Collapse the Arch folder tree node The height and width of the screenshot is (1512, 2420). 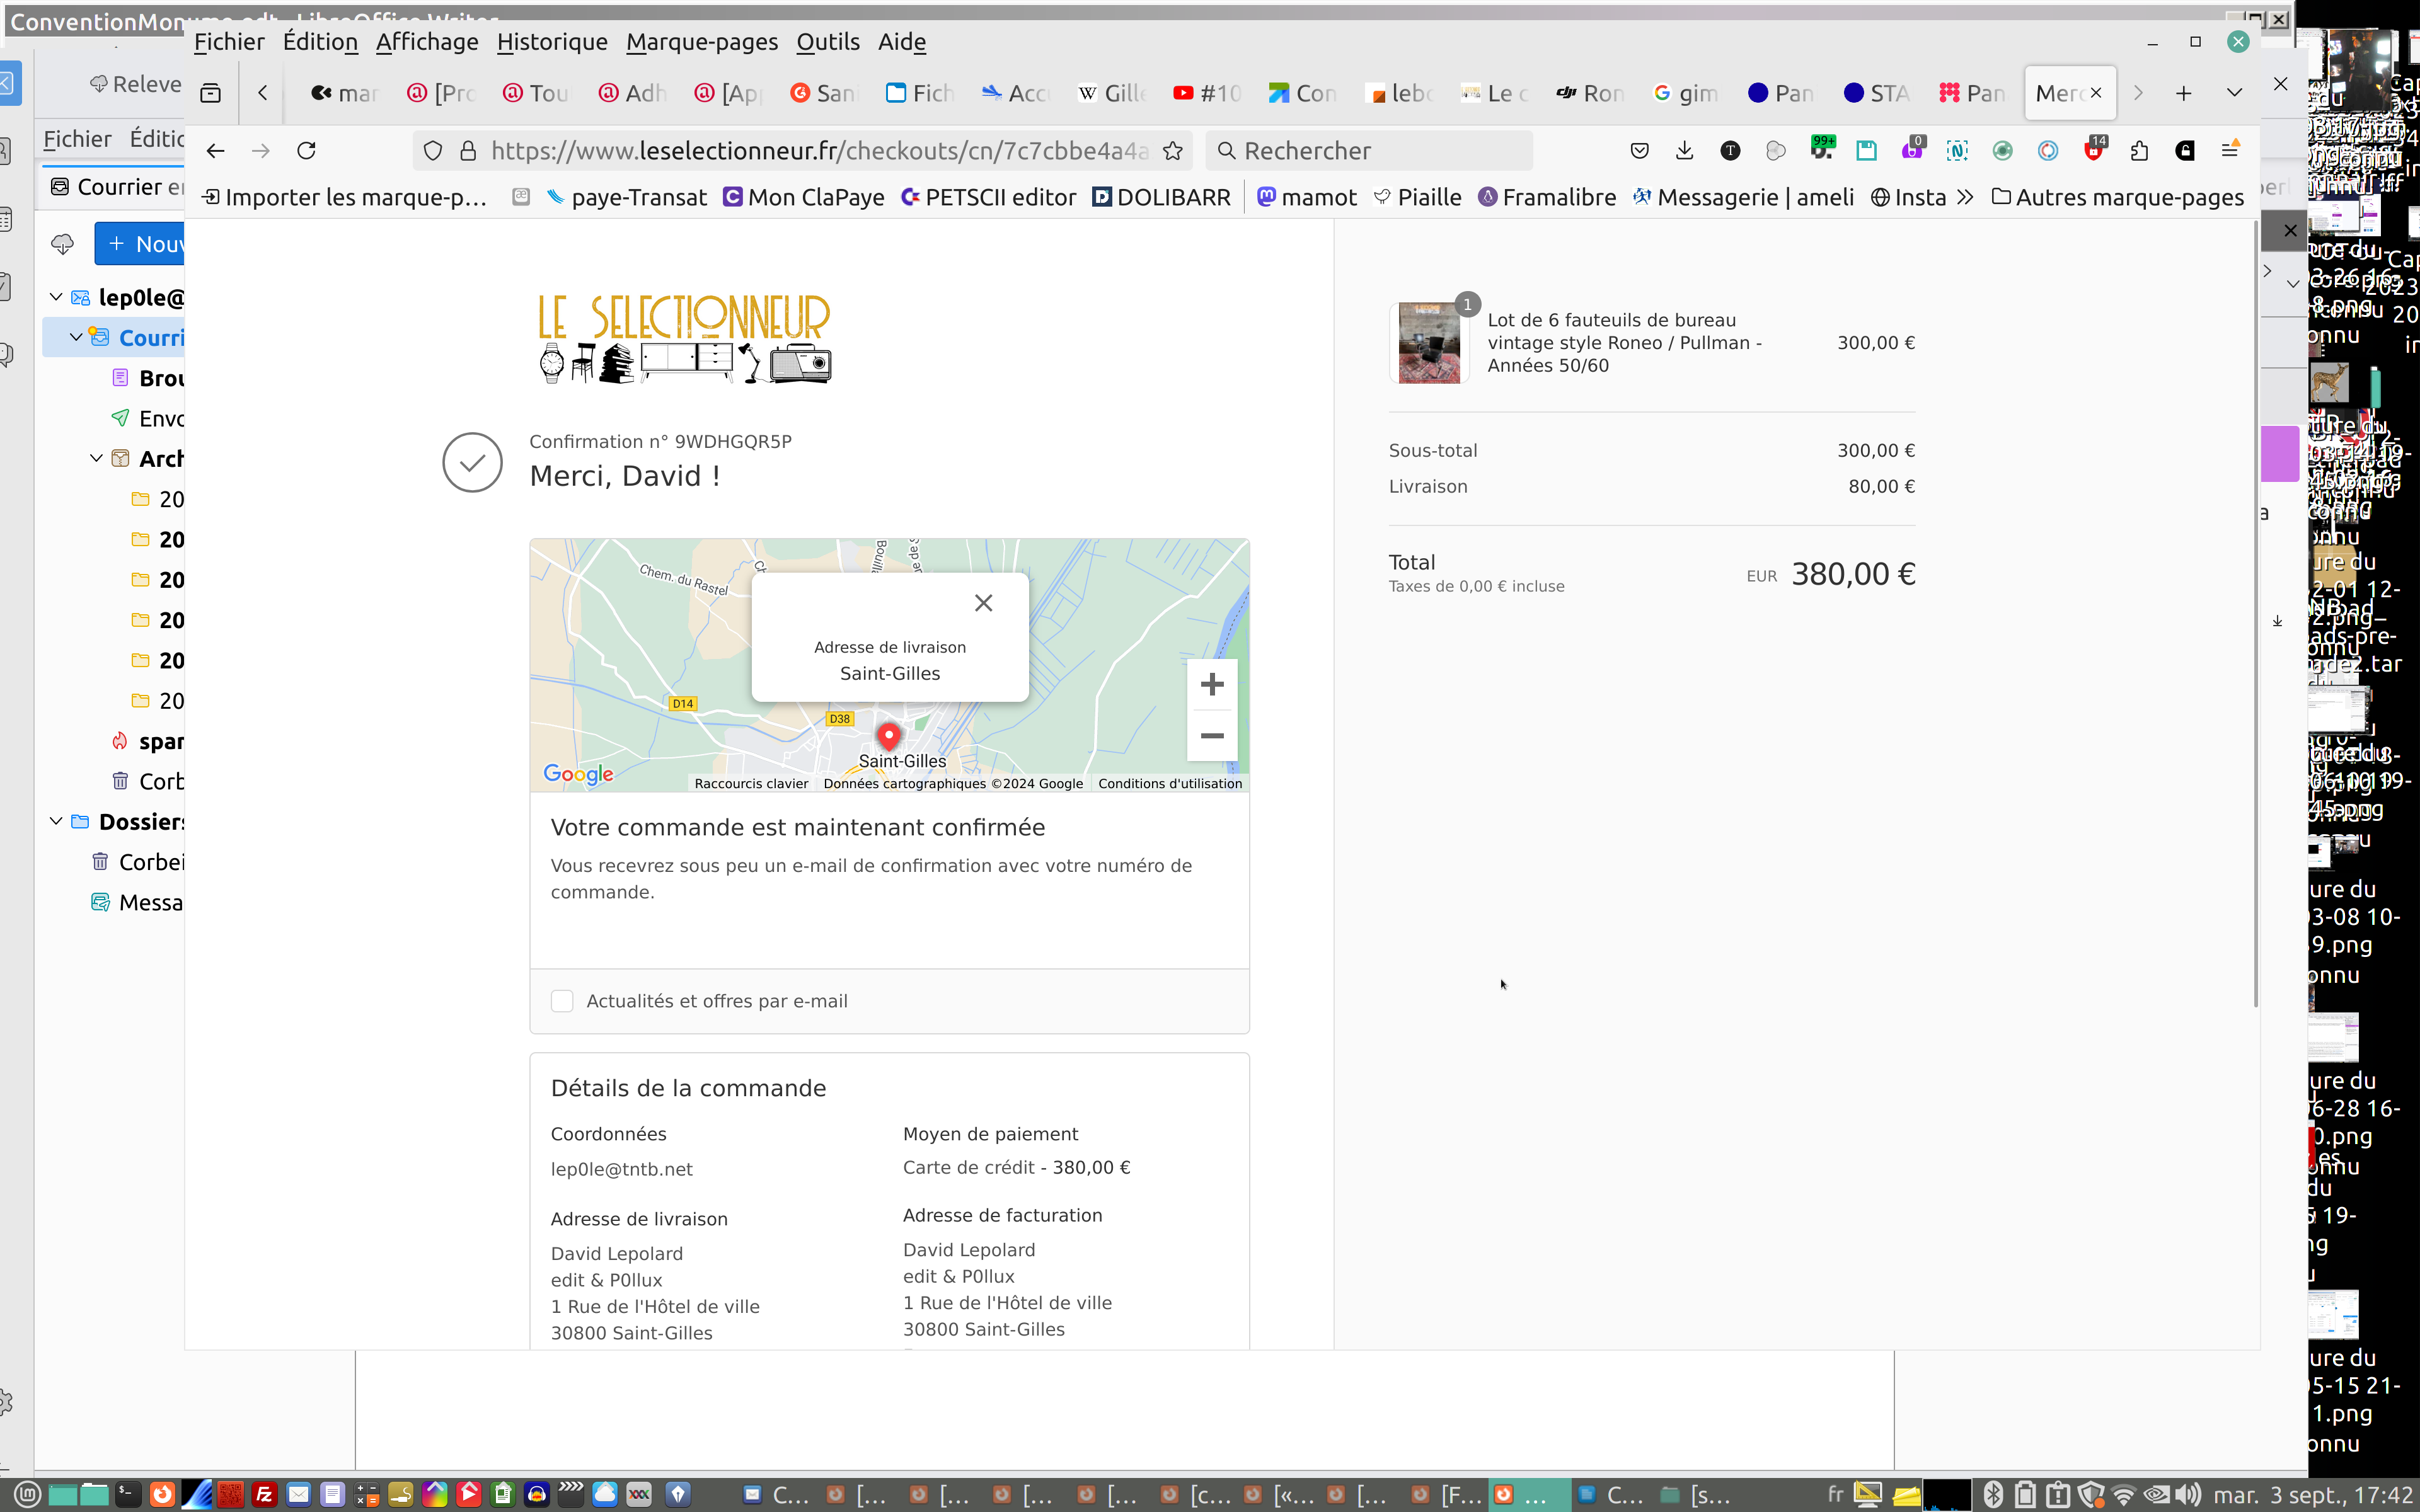pos(96,458)
